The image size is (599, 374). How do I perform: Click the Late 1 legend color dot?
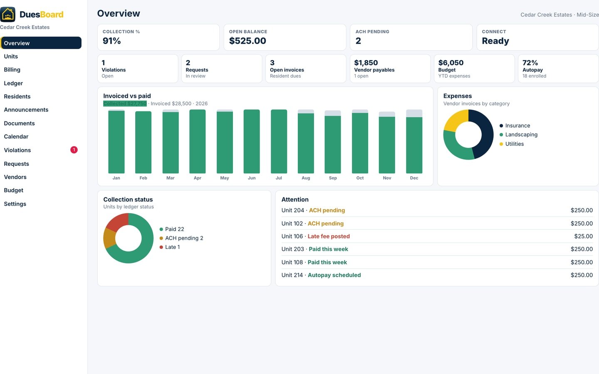[161, 247]
